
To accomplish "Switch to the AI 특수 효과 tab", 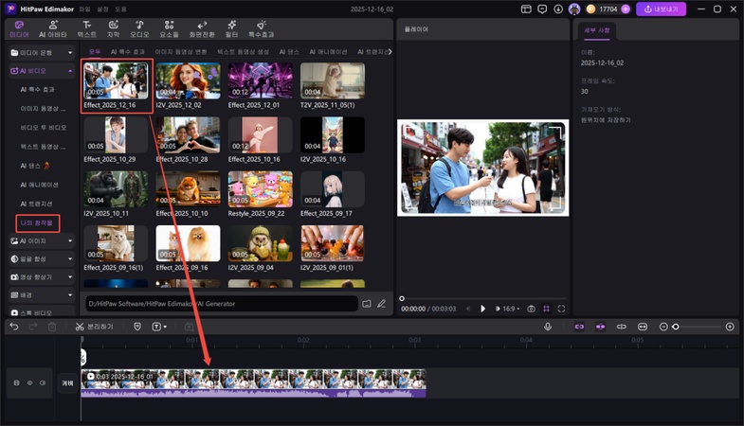I will pos(127,52).
